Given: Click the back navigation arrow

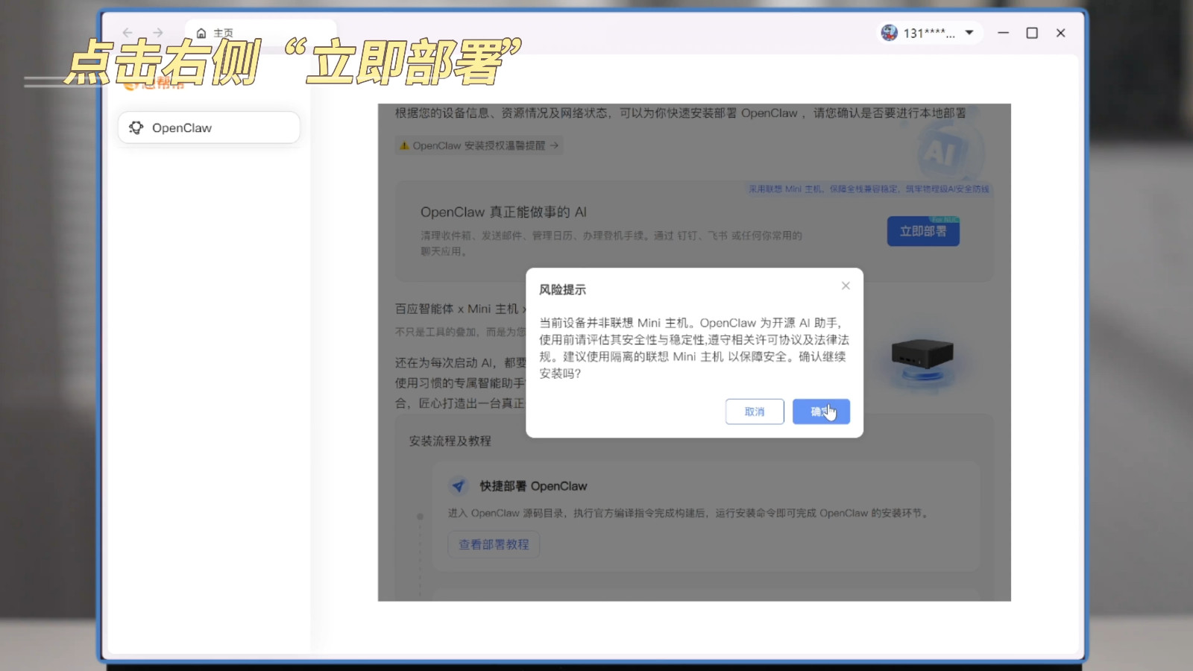Looking at the screenshot, I should coord(128,33).
